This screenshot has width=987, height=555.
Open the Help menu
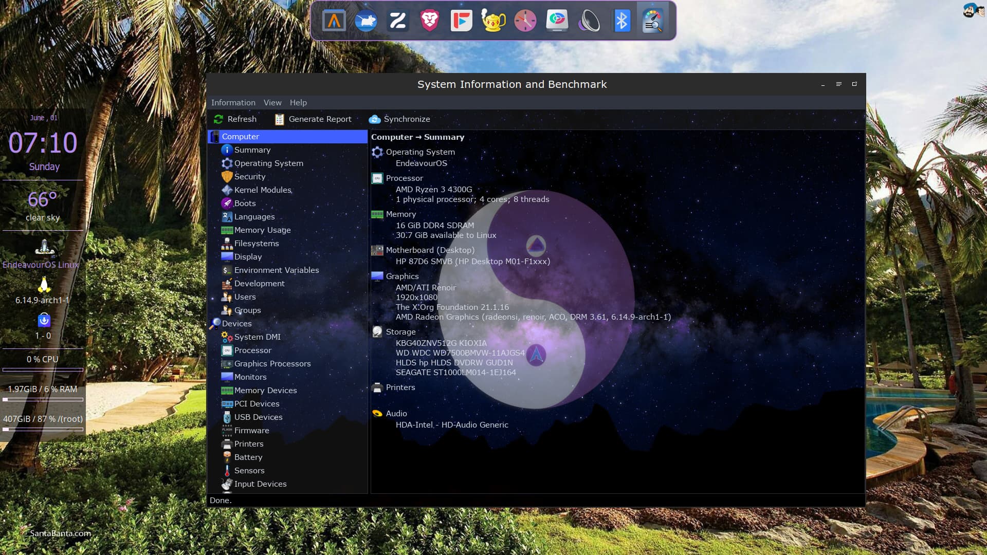point(298,102)
